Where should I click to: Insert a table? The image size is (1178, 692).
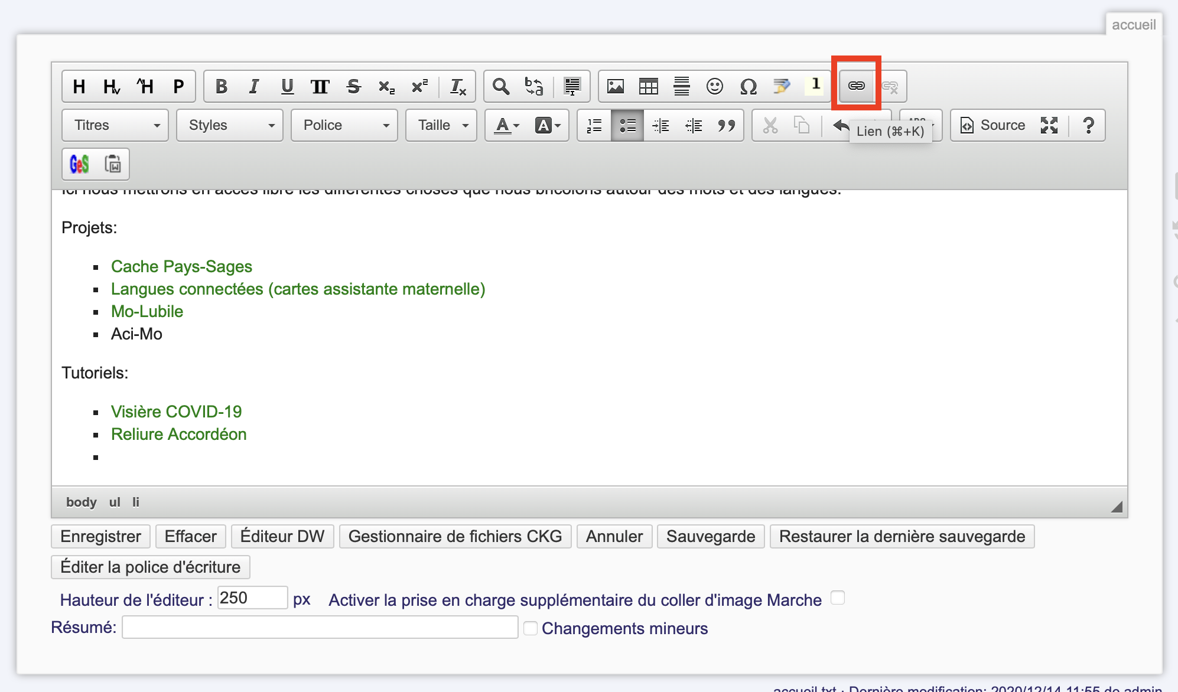click(648, 86)
